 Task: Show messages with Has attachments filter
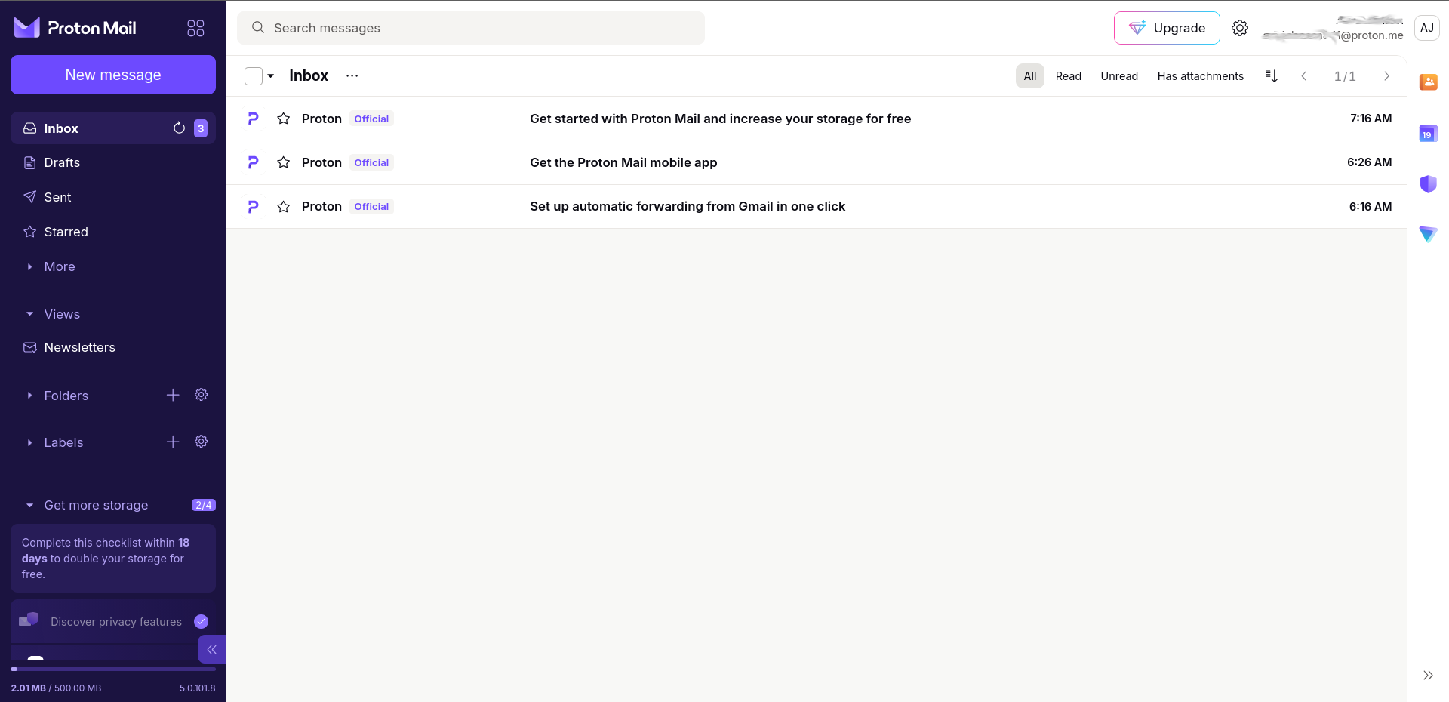[1200, 76]
